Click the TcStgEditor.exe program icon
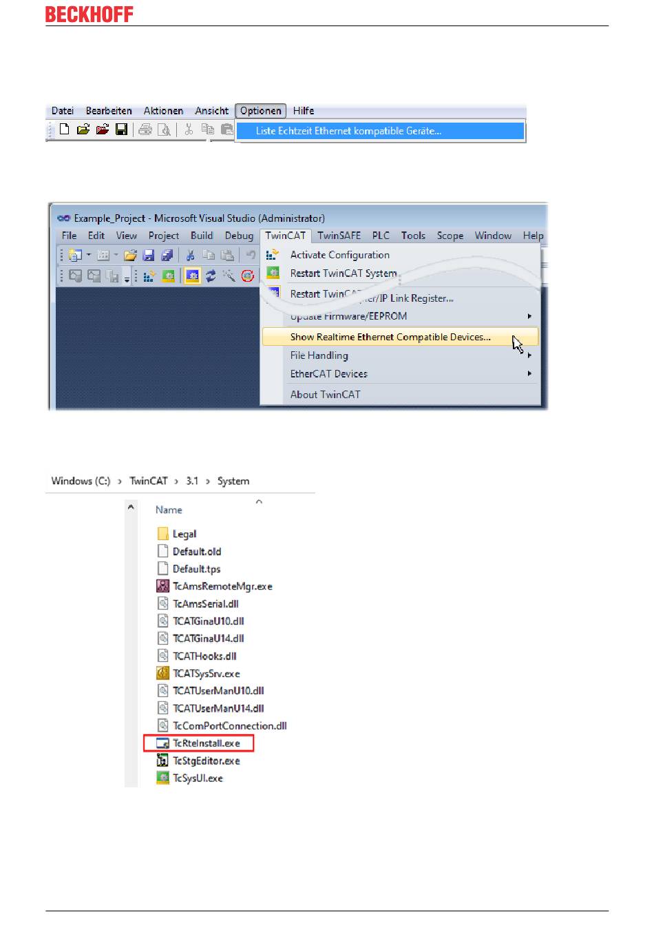The height and width of the screenshot is (943, 654). [x=163, y=760]
